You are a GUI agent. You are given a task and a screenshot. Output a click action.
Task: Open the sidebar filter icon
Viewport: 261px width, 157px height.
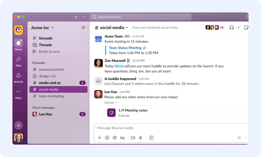pyautogui.click(x=83, y=28)
